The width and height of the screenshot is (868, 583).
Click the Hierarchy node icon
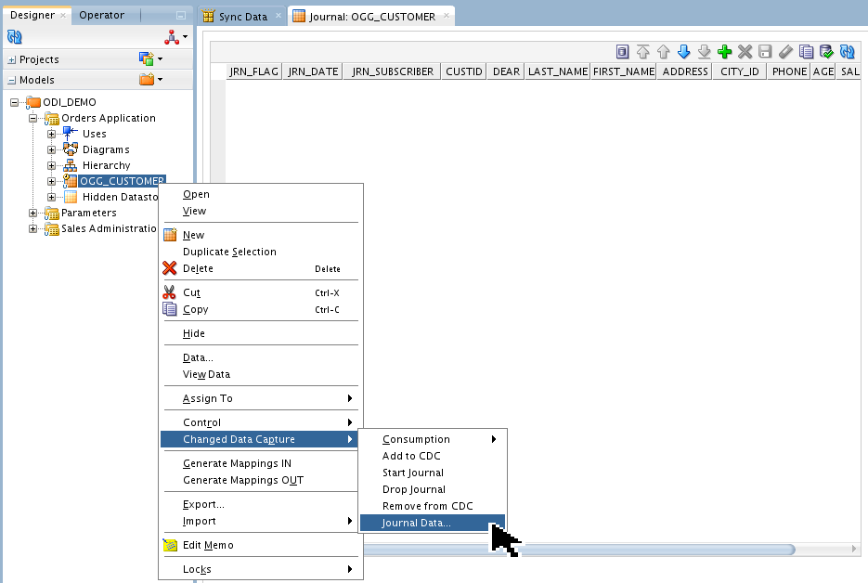[x=70, y=165]
